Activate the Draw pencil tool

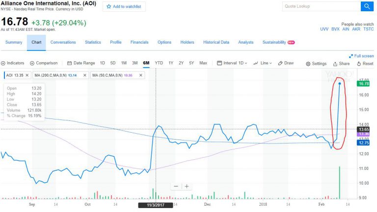[x=280, y=63]
